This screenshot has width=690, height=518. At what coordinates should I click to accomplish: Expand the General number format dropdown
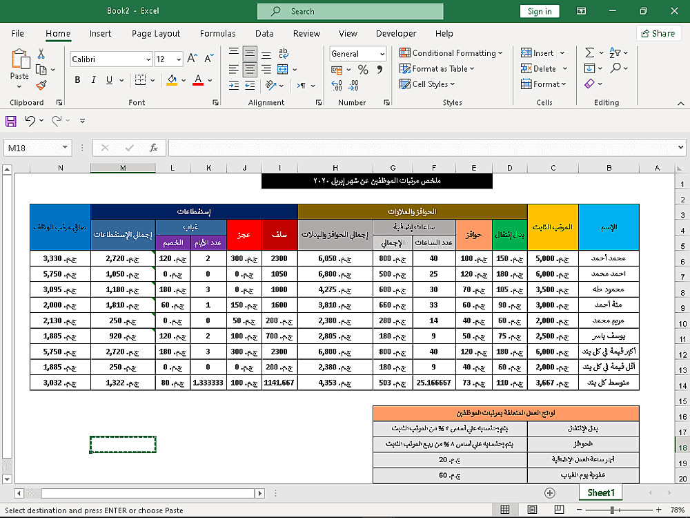(x=382, y=54)
